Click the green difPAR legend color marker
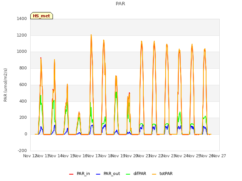242x181 pixels. click(128, 174)
